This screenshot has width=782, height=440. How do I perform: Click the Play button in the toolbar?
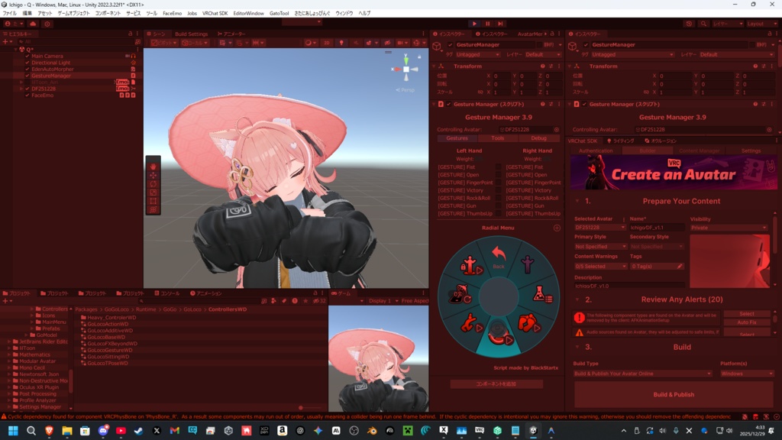[474, 24]
